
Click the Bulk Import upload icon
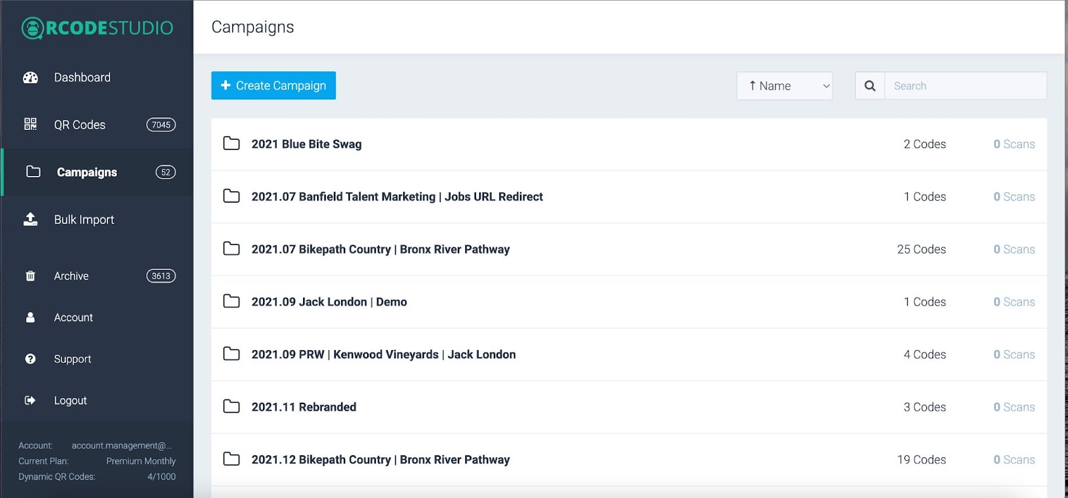click(x=31, y=219)
